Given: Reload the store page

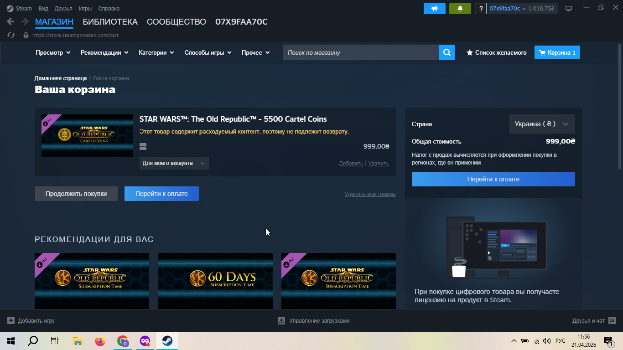Looking at the screenshot, I should coord(11,35).
